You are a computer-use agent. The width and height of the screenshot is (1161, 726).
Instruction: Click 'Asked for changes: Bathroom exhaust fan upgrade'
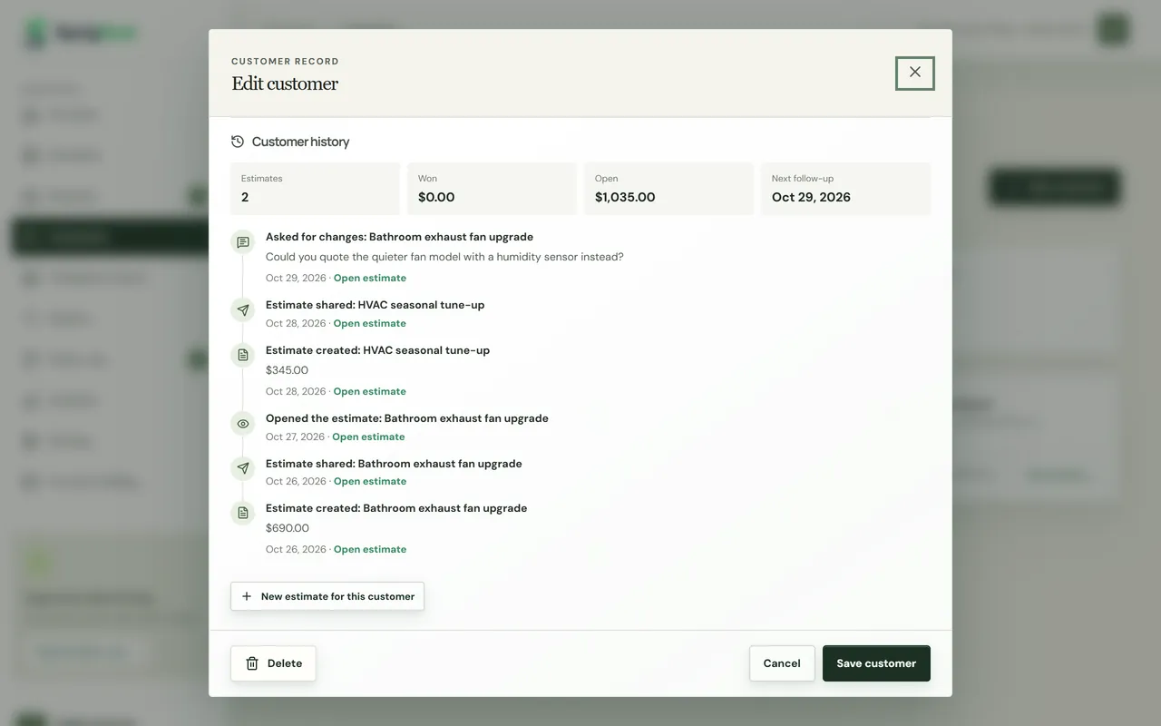point(399,237)
